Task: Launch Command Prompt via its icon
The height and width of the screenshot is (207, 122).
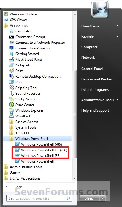Action: [12, 37]
